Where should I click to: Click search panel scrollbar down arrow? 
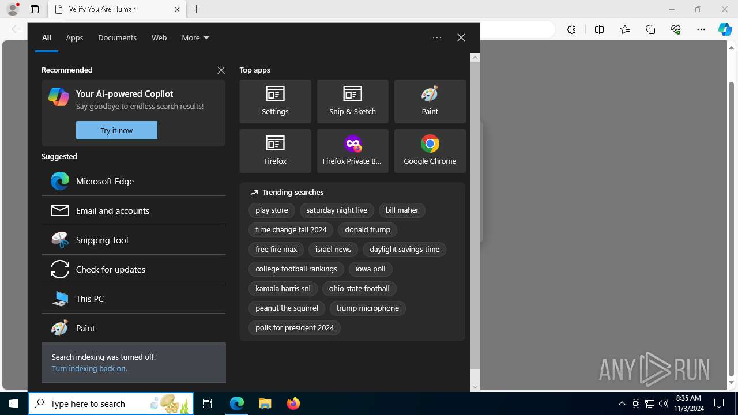[x=475, y=387]
